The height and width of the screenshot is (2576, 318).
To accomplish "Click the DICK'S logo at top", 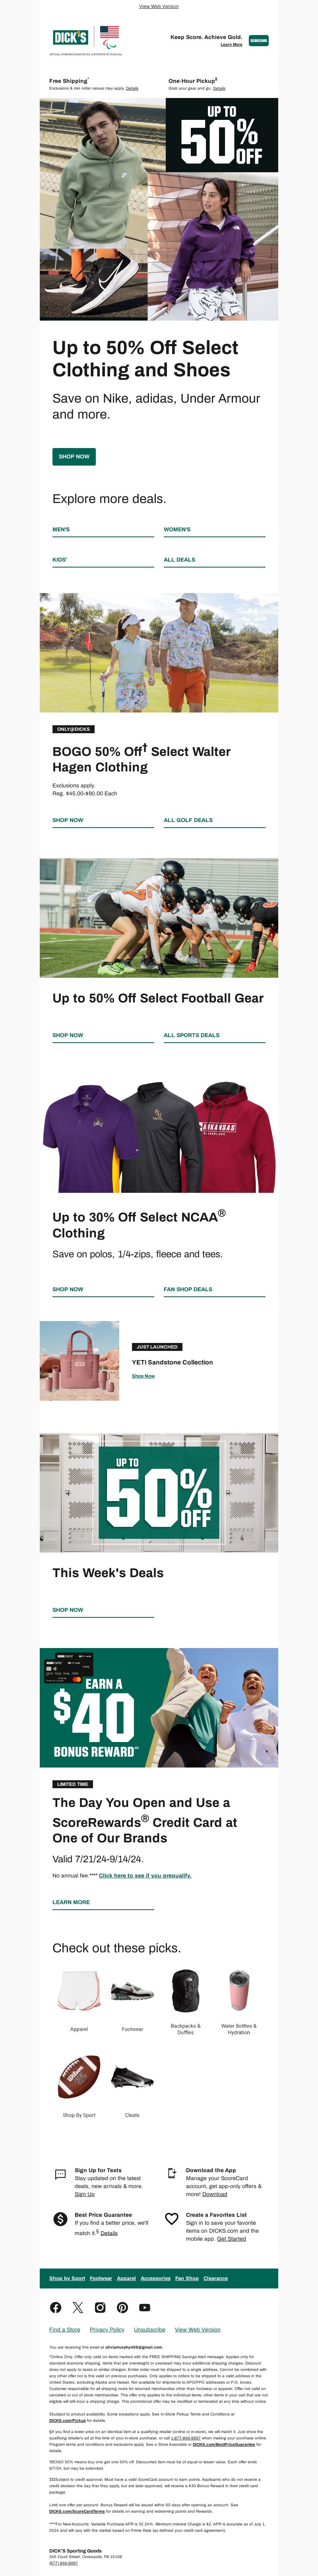I will pyautogui.click(x=70, y=38).
